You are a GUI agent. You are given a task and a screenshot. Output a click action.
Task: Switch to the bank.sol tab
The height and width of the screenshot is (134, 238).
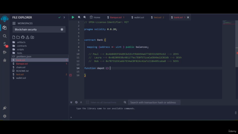[x=178, y=17]
